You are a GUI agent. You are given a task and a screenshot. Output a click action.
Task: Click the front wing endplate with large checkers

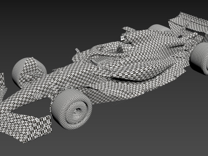point(38,129)
